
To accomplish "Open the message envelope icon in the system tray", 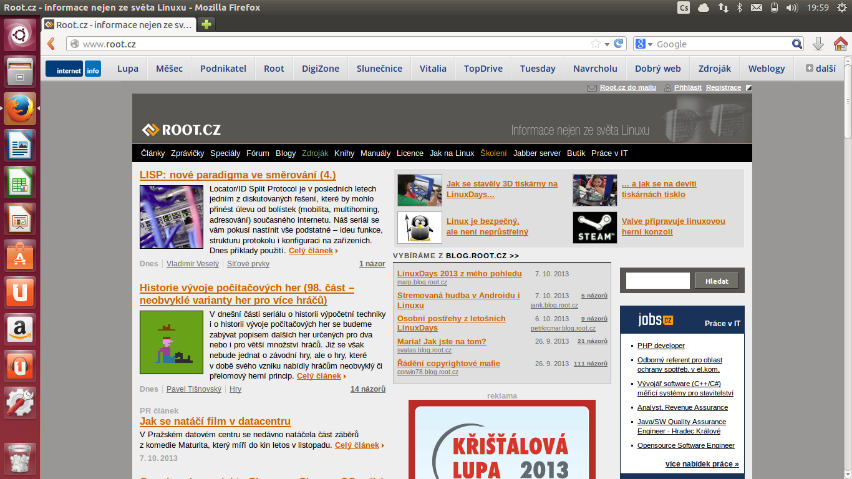I will [x=757, y=7].
